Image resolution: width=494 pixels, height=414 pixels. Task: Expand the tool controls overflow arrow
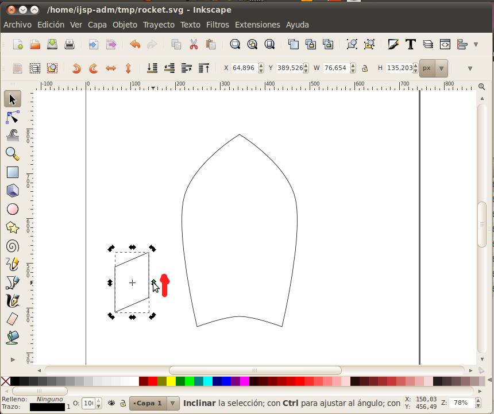[x=470, y=68]
